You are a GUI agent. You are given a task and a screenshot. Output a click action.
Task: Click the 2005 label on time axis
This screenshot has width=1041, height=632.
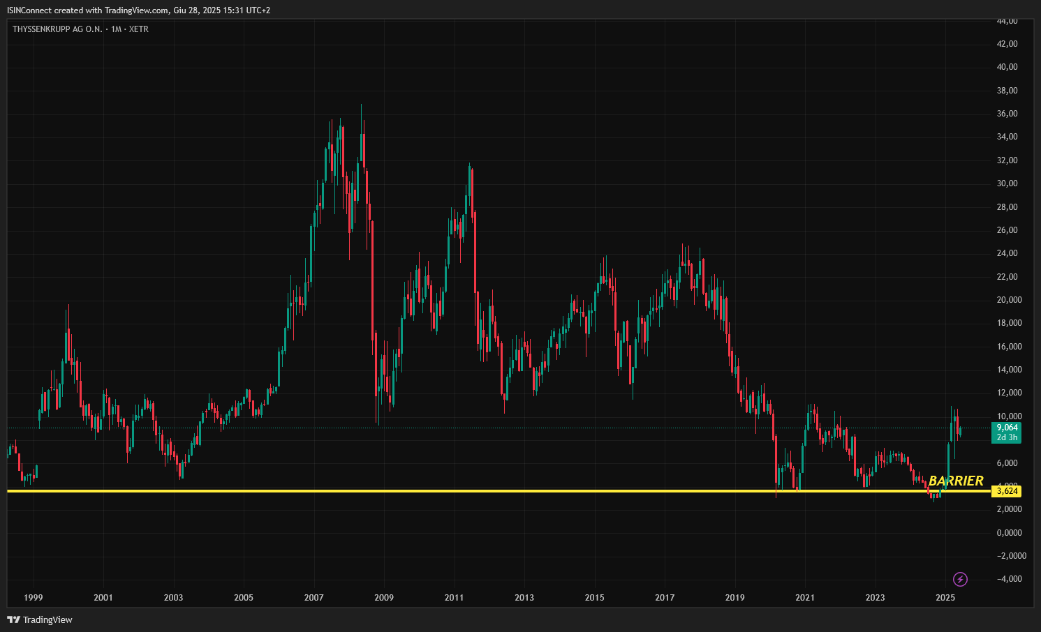click(x=244, y=598)
